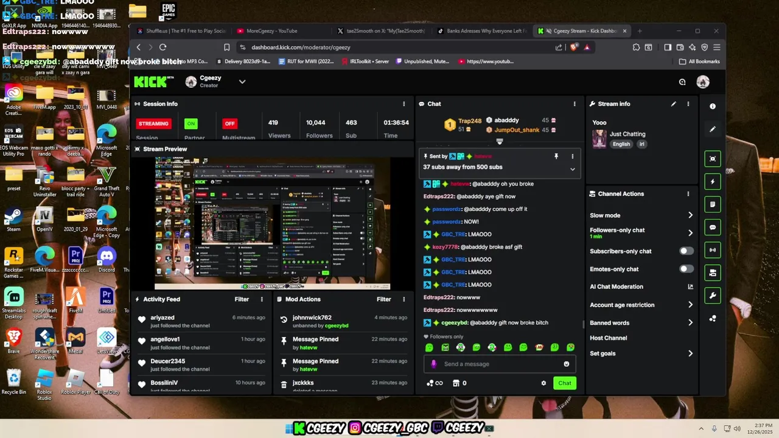Open the Chat panel three-dot menu

click(575, 104)
